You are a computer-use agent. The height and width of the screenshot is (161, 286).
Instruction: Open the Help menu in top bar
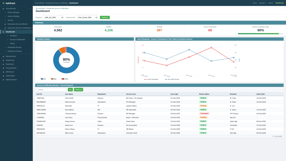(x=270, y=3)
